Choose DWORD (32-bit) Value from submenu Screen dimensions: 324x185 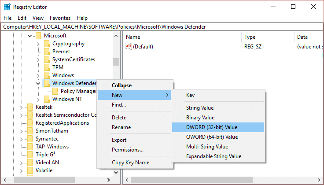tap(211, 127)
